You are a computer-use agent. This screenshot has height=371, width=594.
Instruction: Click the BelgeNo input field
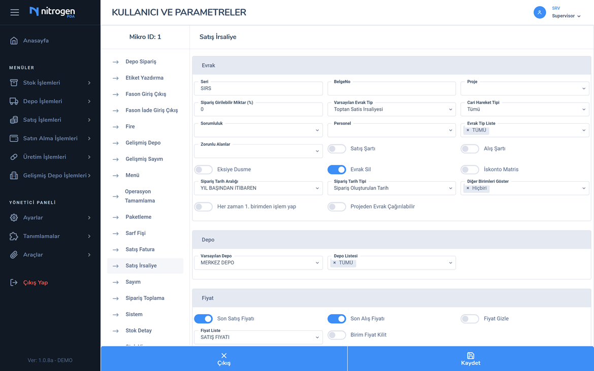point(392,88)
